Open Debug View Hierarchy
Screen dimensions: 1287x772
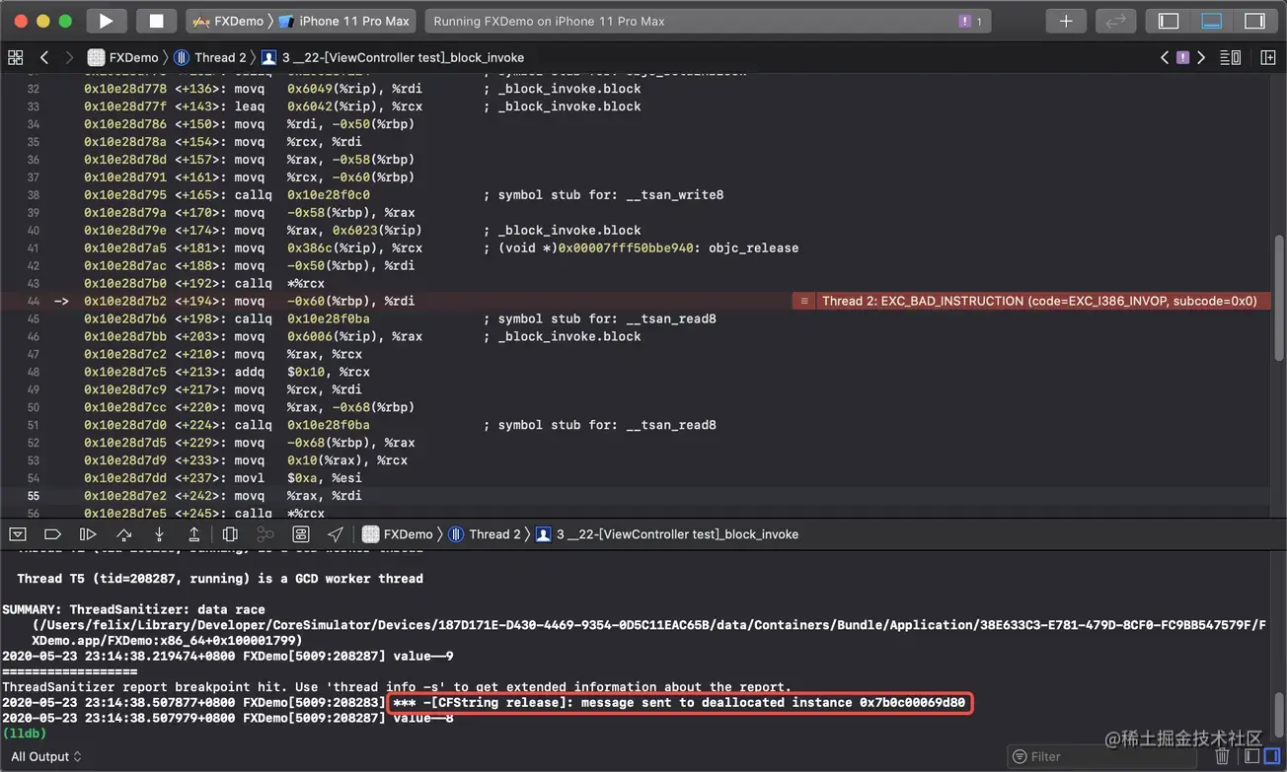click(230, 534)
